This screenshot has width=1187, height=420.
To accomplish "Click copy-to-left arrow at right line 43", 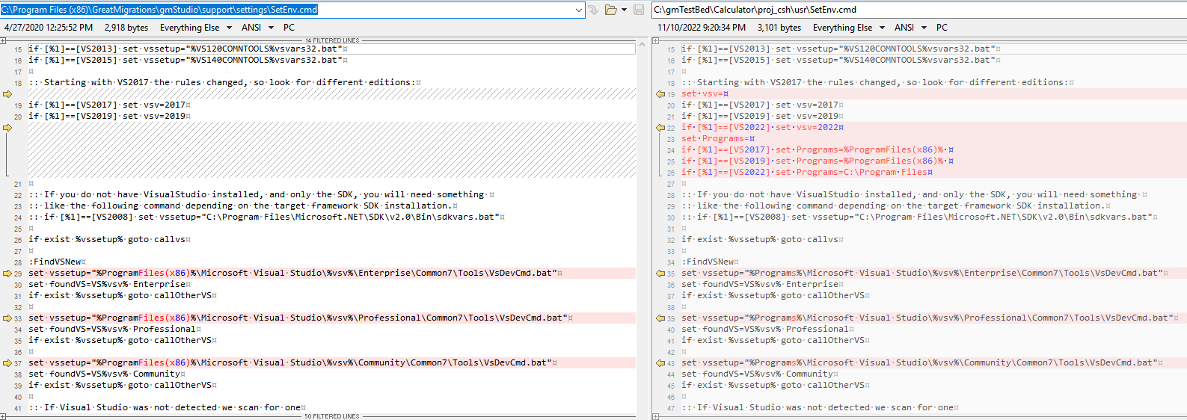I will point(660,363).
